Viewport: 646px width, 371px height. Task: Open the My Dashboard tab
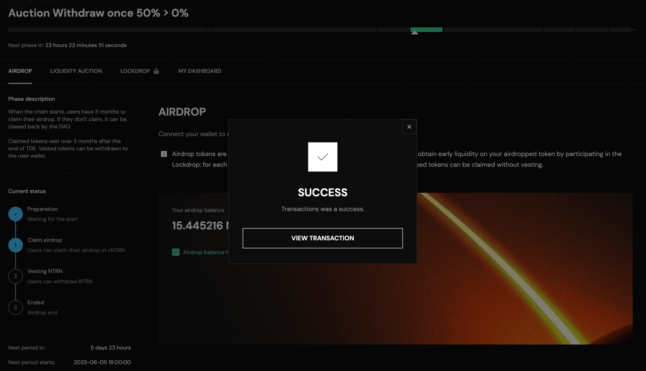point(200,71)
